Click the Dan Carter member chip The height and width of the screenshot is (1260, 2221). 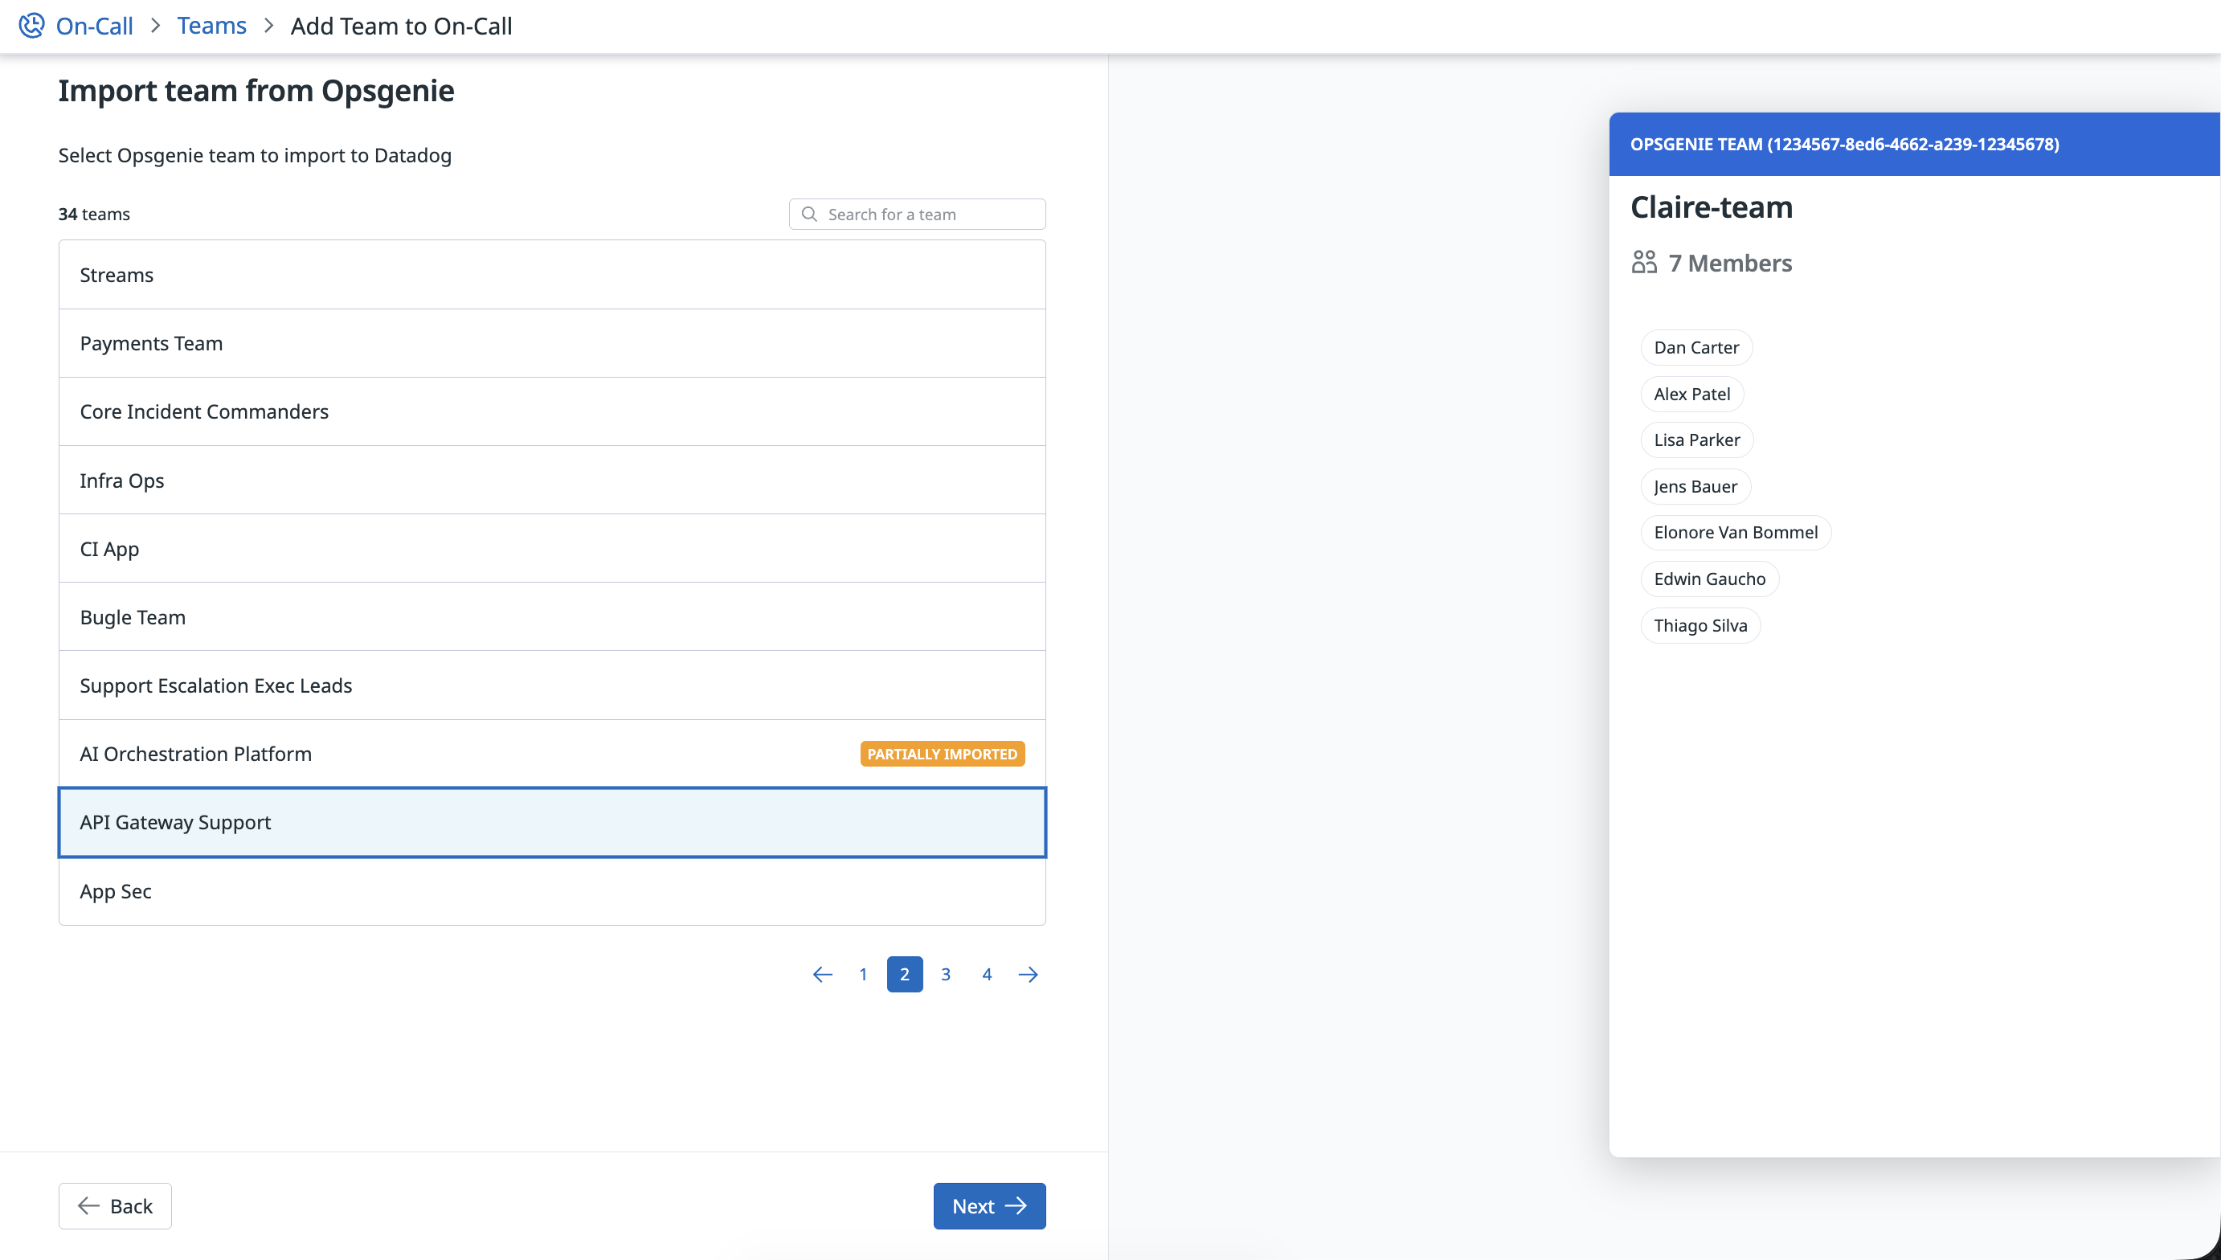click(x=1695, y=347)
